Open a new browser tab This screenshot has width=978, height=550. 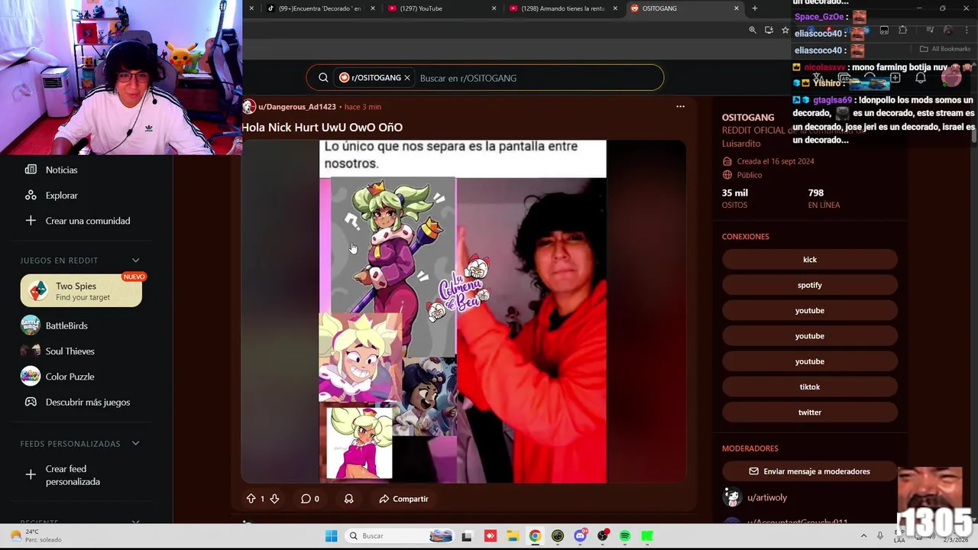tap(754, 8)
